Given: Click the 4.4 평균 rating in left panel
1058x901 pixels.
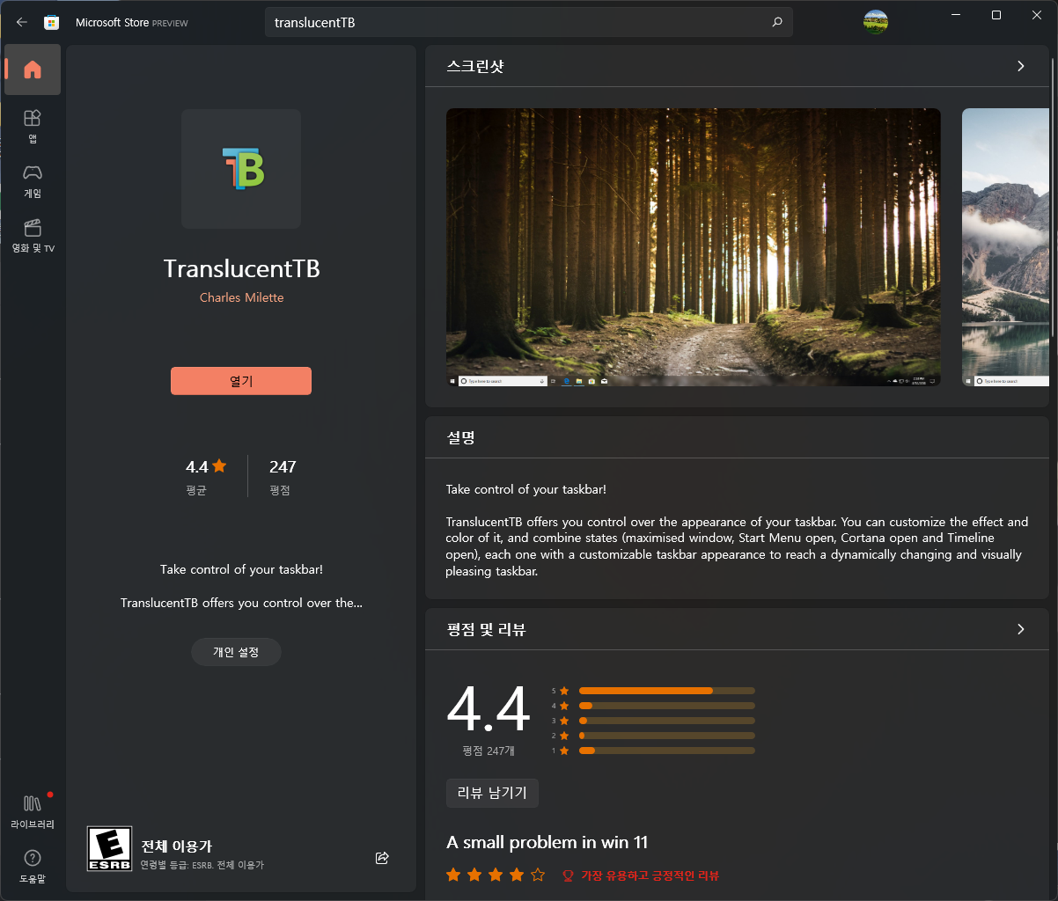Looking at the screenshot, I should [x=207, y=476].
